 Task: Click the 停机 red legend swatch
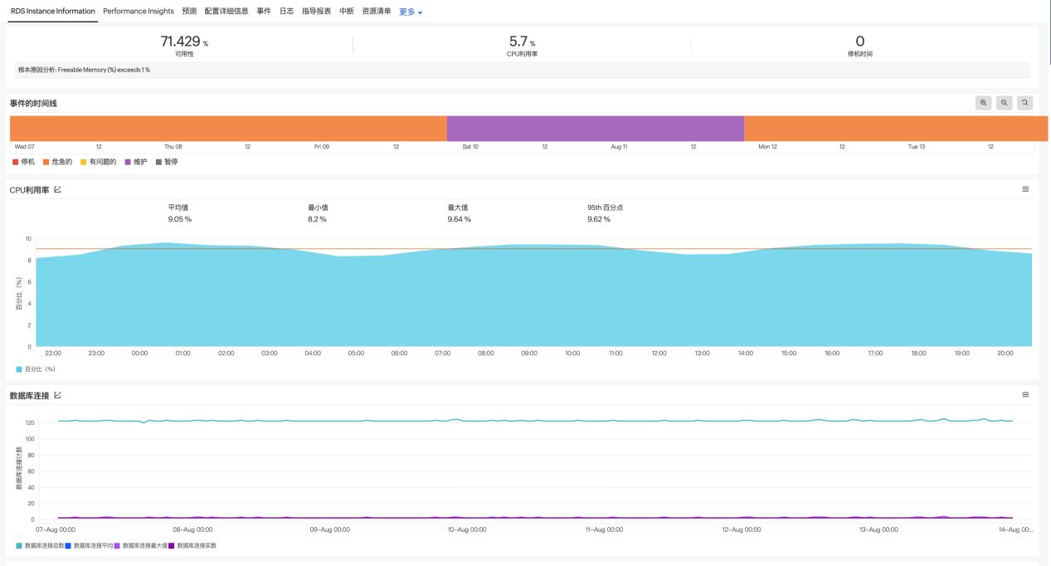tap(15, 162)
